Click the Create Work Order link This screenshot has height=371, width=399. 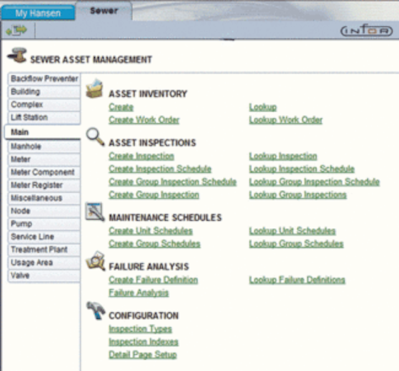[x=144, y=120]
